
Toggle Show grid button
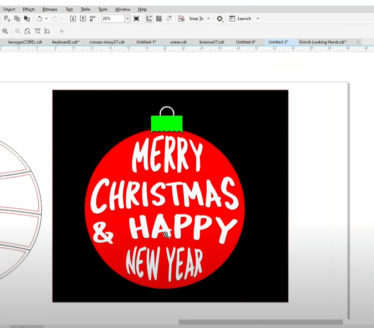pyautogui.click(x=159, y=18)
